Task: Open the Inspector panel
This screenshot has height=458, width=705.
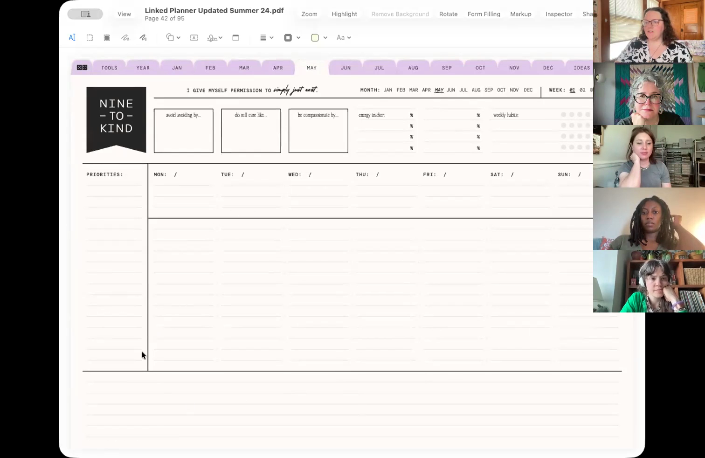Action: point(559,14)
